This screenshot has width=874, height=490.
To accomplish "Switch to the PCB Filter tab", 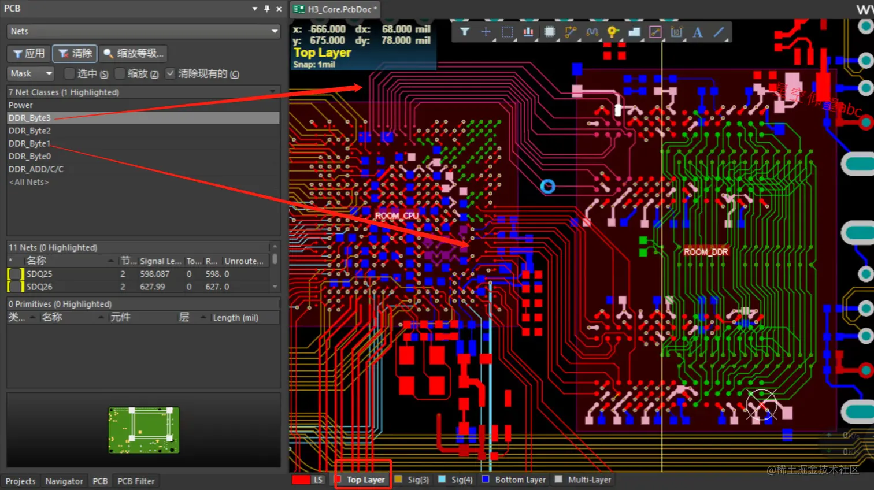I will pos(136,481).
